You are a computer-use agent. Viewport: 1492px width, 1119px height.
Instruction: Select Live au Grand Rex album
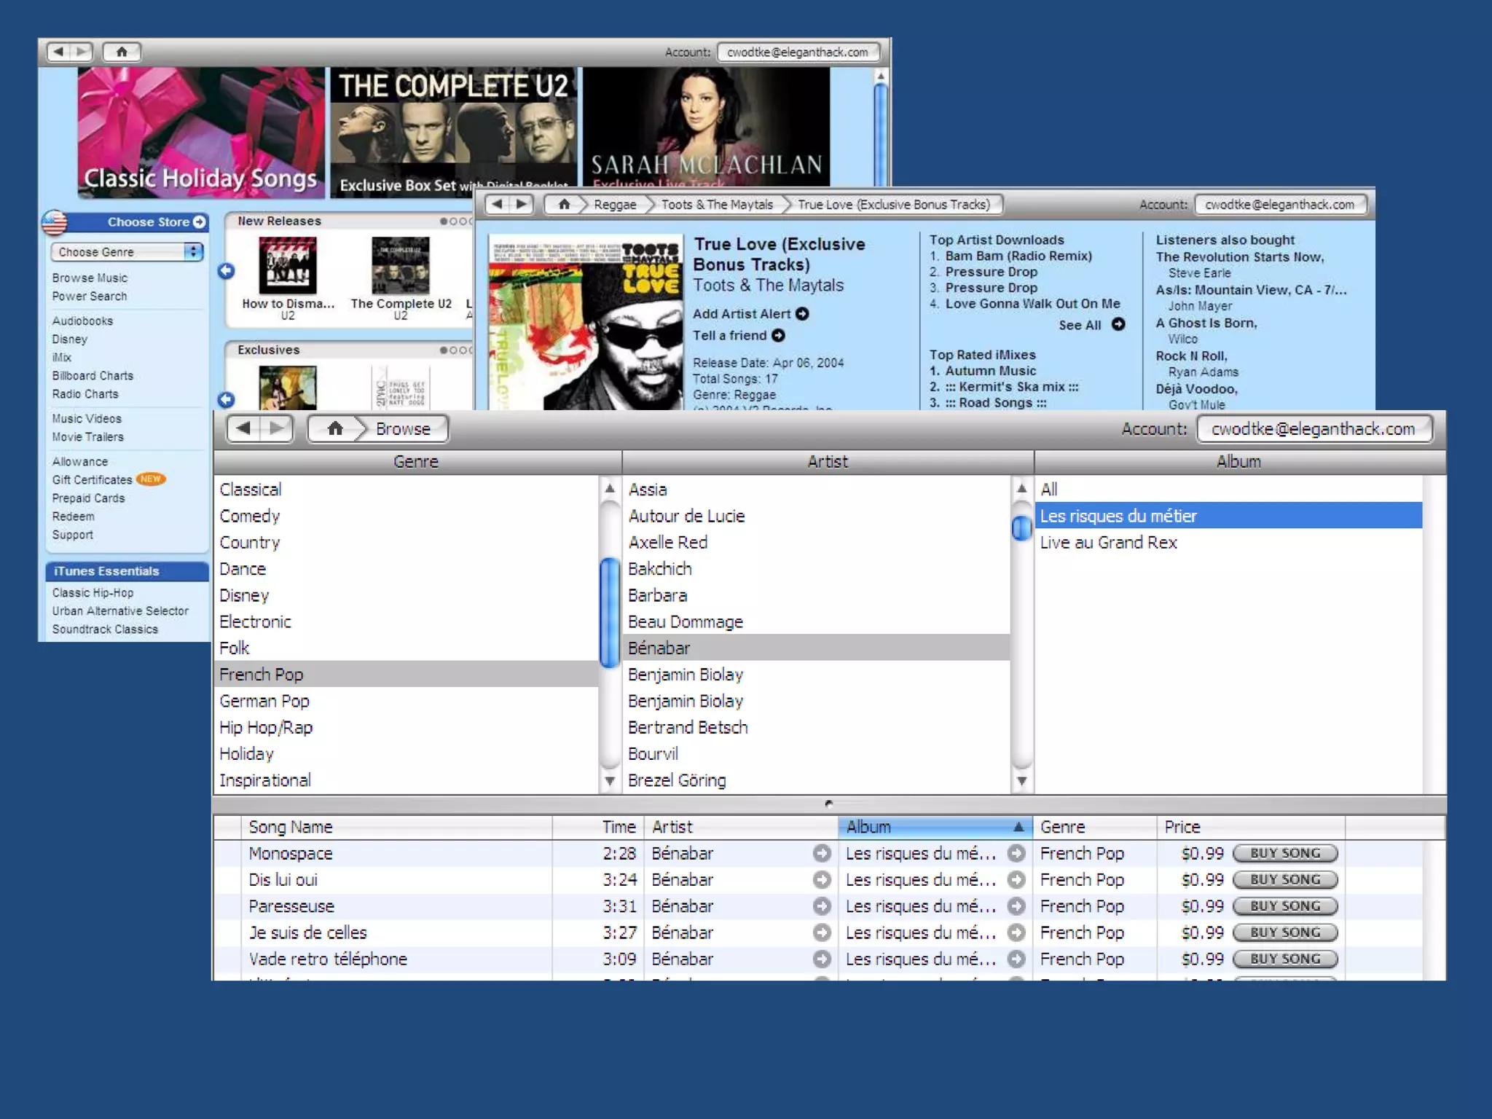click(x=1108, y=543)
